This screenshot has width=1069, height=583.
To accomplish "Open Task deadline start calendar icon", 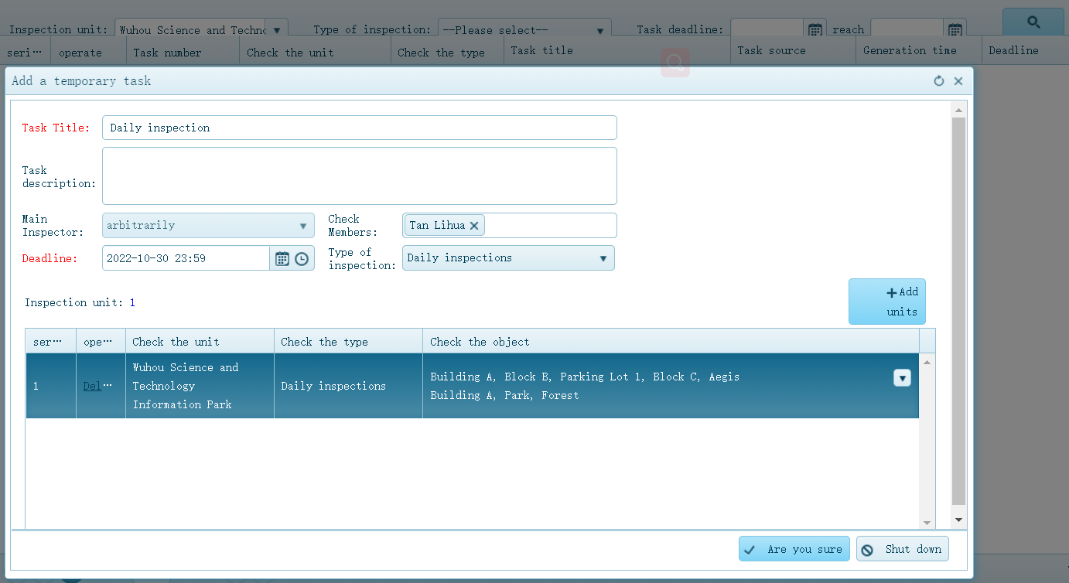I will [x=815, y=29].
